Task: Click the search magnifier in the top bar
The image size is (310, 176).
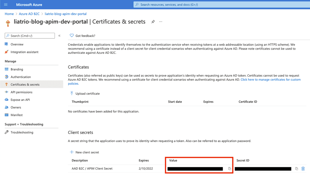Action: point(137,5)
